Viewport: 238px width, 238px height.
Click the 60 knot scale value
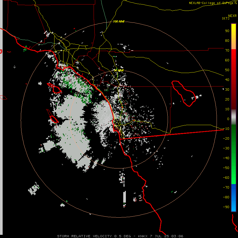[x=227, y=60]
